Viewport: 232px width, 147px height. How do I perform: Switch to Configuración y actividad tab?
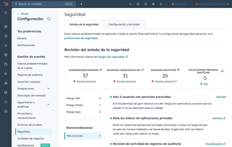124,24
